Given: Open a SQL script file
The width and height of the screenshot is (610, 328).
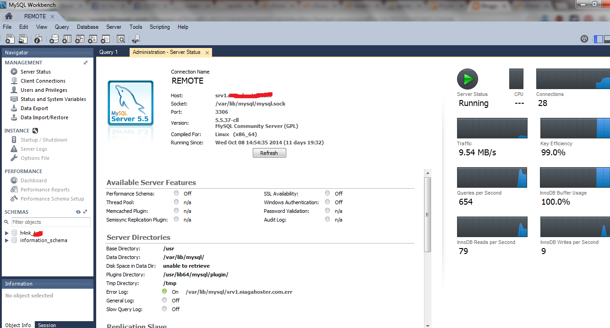Looking at the screenshot, I should pos(23,39).
